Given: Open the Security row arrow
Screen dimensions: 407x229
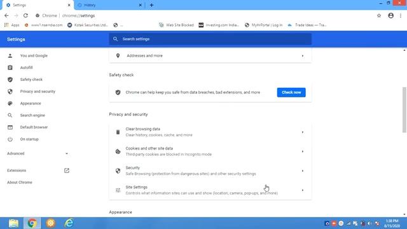Looking at the screenshot, I should pyautogui.click(x=303, y=171).
